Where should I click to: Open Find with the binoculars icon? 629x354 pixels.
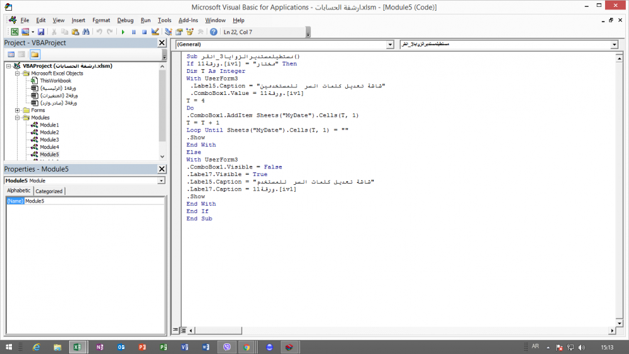coord(86,32)
